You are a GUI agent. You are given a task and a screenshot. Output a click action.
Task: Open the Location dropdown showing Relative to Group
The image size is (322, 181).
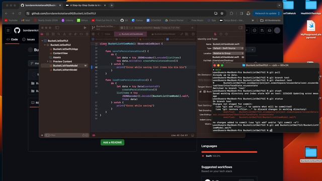pos(228,53)
